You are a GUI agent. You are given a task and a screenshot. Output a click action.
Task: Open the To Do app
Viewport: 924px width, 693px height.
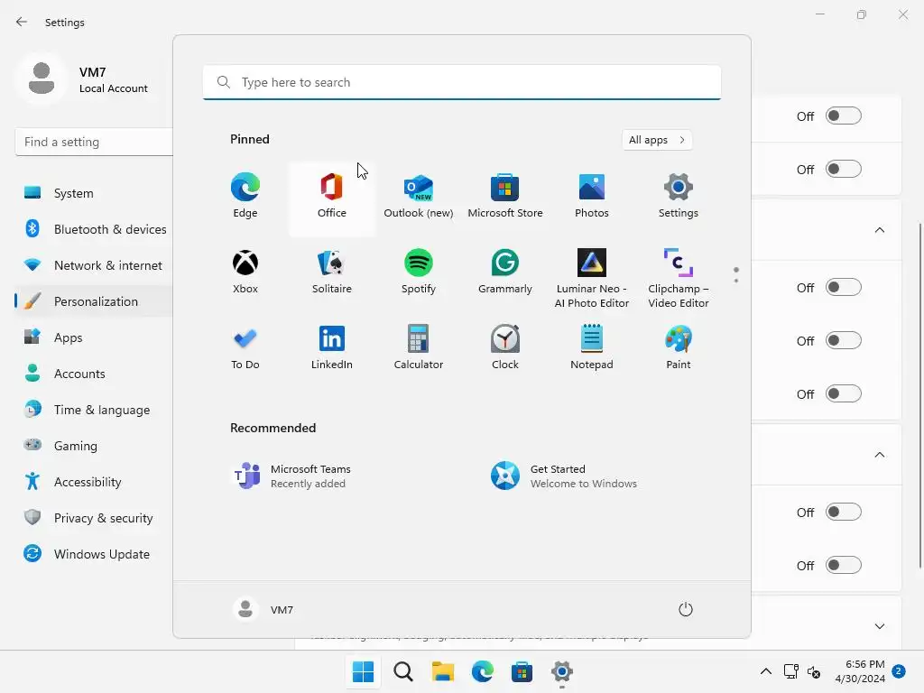point(245,347)
